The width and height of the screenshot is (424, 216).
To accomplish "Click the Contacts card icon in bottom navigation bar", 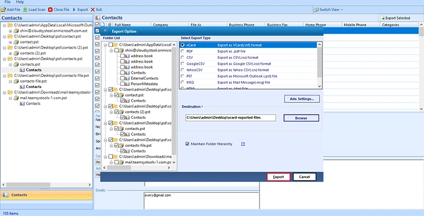I will [x=6, y=195].
